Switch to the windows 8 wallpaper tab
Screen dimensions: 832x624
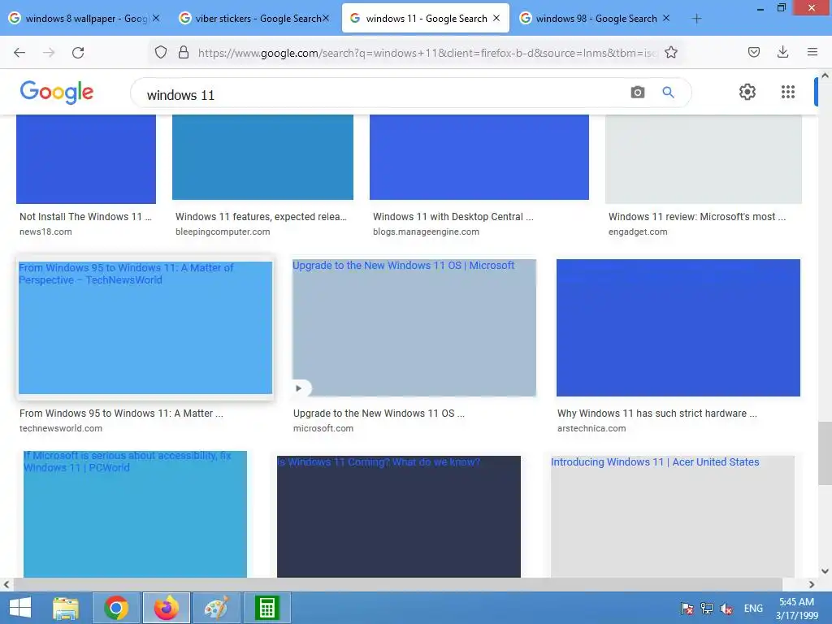tap(84, 19)
